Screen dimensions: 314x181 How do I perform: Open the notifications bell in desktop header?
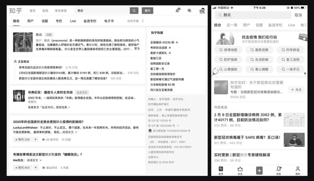click(x=177, y=11)
